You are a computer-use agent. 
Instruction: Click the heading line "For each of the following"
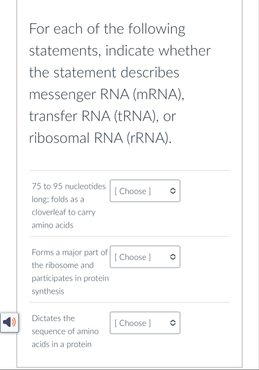click(107, 29)
